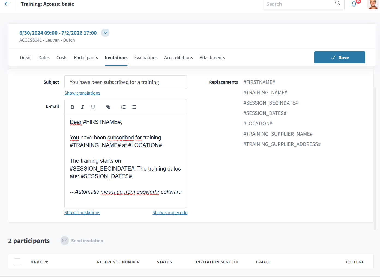Toggle italic formatting in e-mail editor

coord(83,107)
